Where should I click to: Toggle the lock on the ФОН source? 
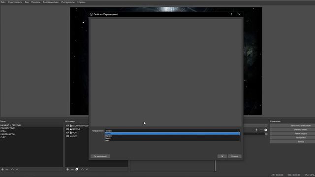tap(71, 133)
